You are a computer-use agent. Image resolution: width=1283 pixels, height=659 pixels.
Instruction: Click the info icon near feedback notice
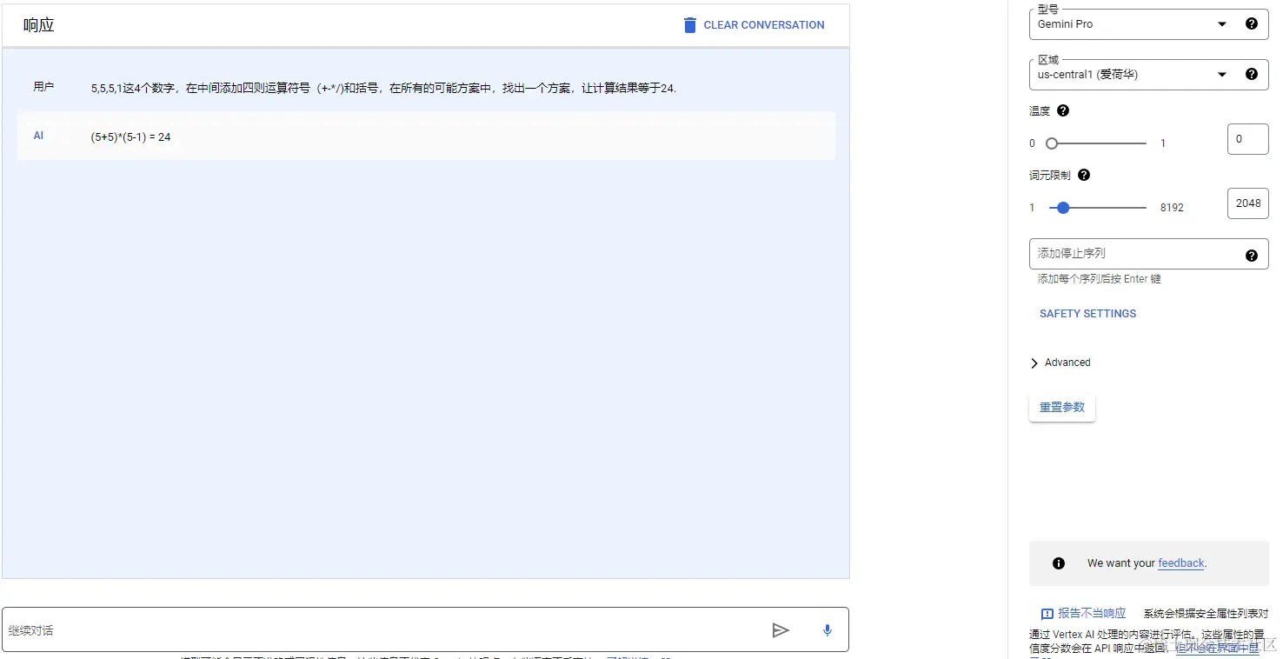click(1058, 562)
